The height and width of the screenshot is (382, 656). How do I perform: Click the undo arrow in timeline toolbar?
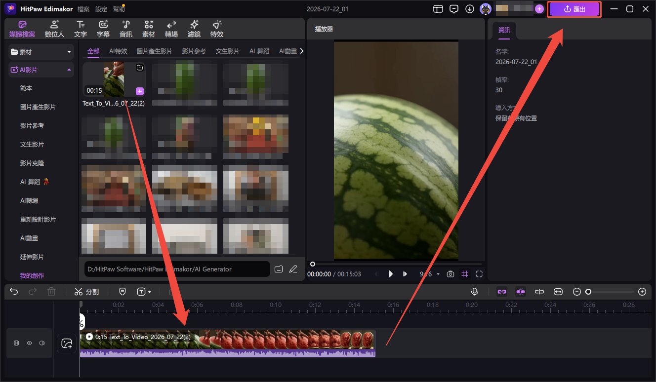click(x=14, y=292)
